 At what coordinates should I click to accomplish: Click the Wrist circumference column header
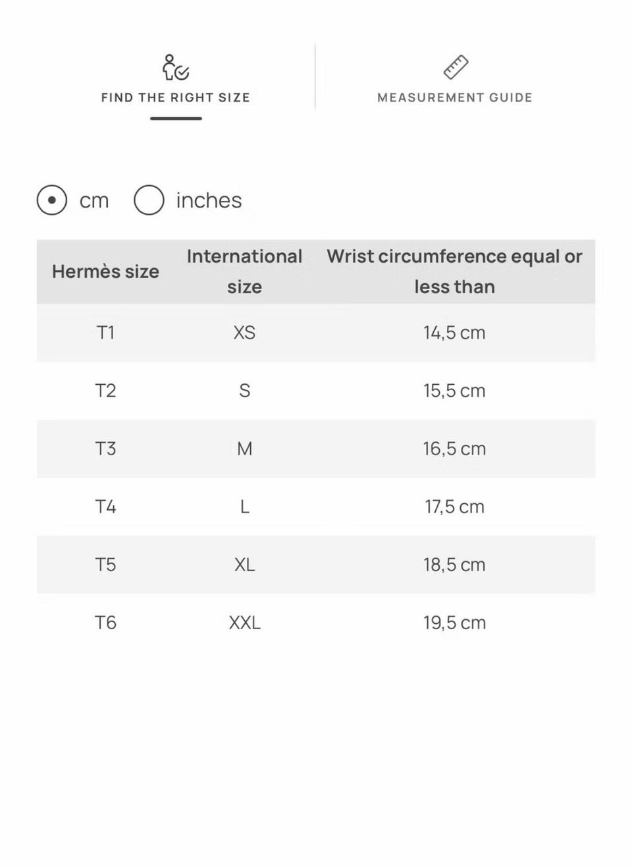(x=454, y=271)
